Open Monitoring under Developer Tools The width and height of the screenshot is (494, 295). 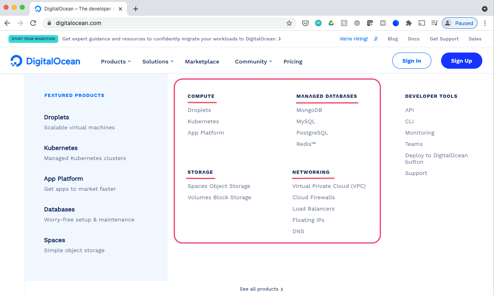pos(420,133)
